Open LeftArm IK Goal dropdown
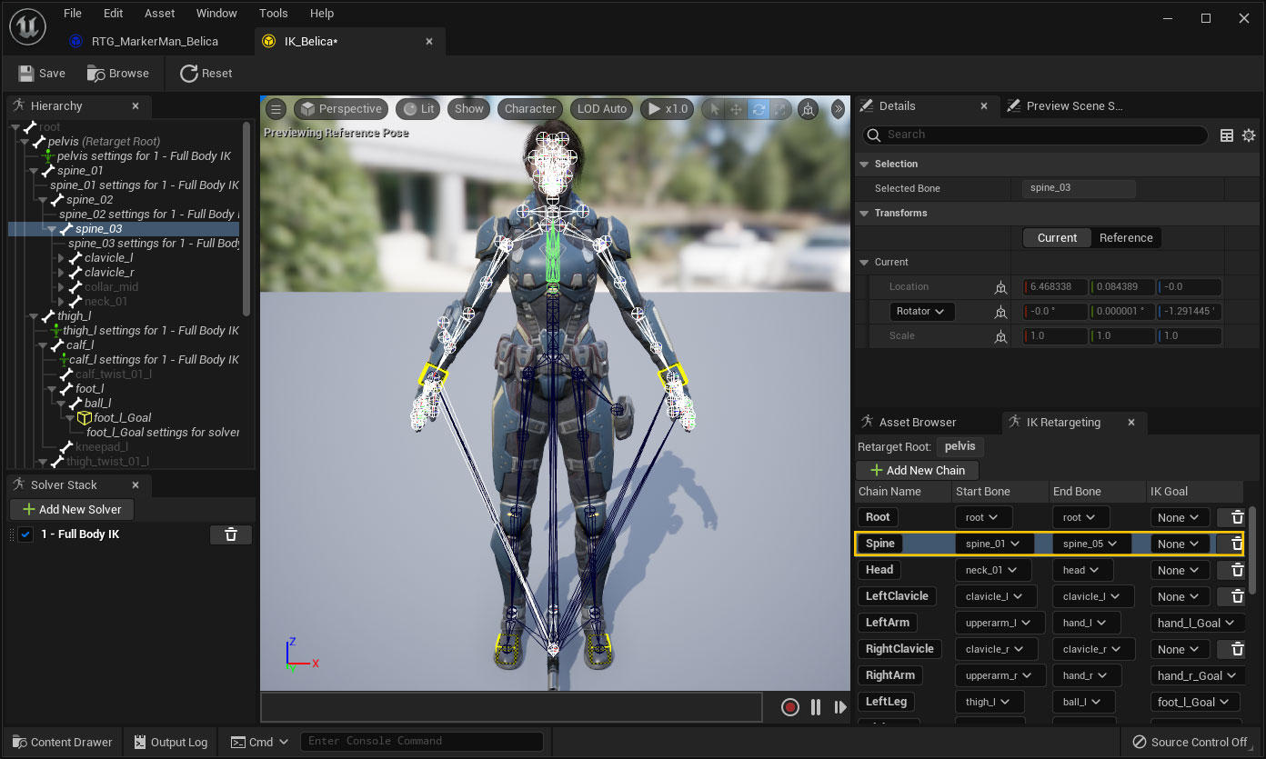 coord(1196,623)
